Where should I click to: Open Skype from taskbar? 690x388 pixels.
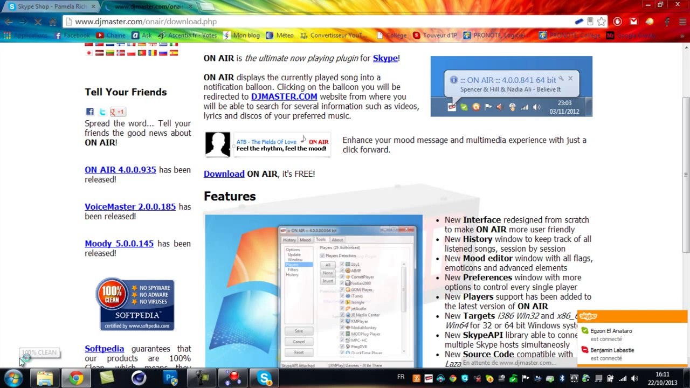(x=265, y=378)
